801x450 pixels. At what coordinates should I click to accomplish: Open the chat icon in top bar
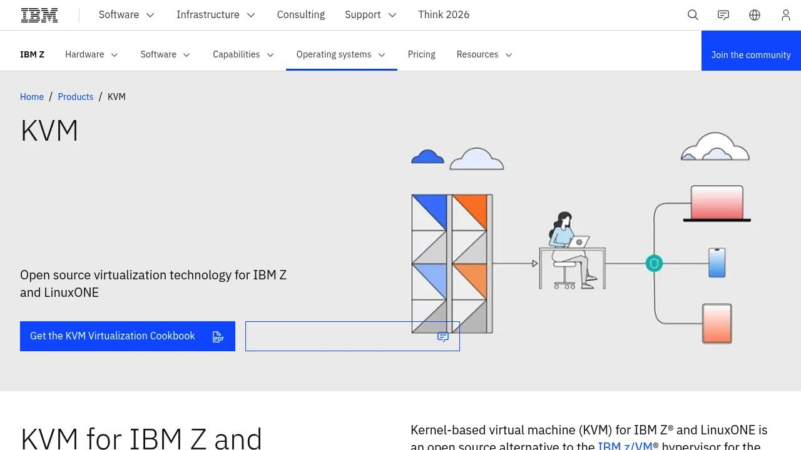pos(723,15)
